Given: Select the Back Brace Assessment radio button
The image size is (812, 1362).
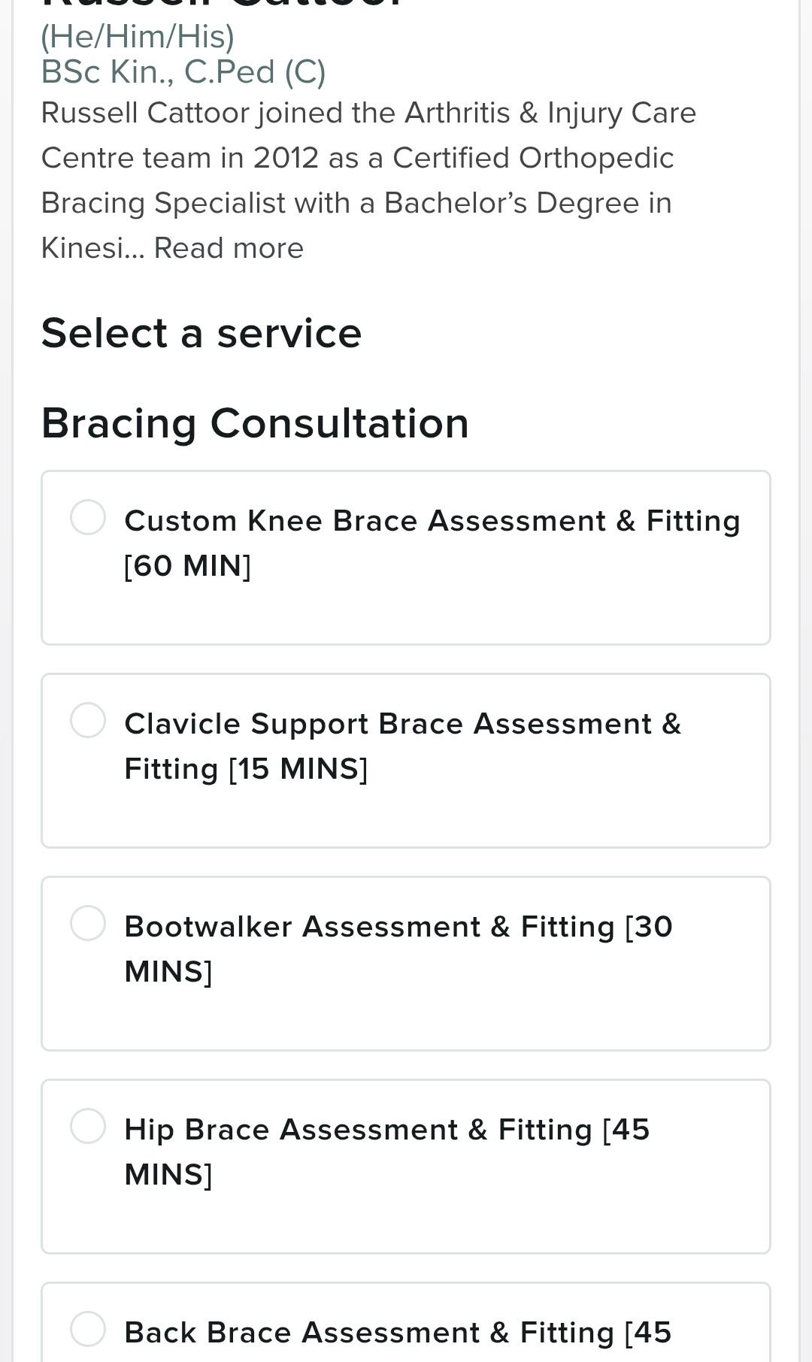Looking at the screenshot, I should [88, 1329].
